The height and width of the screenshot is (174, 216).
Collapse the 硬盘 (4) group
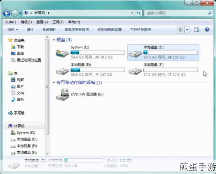(x=54, y=40)
